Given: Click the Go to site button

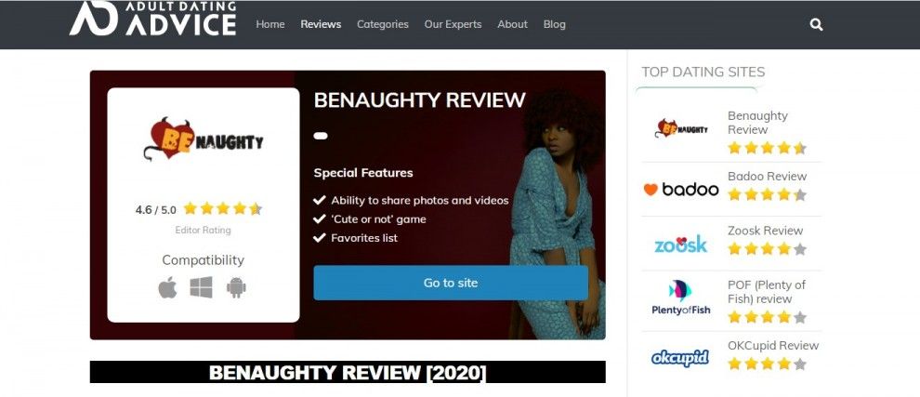Looking at the screenshot, I should 451,283.
